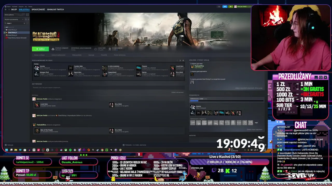
Task: Select Dead Rising 3 in library list
Action: pyautogui.click(x=17, y=33)
